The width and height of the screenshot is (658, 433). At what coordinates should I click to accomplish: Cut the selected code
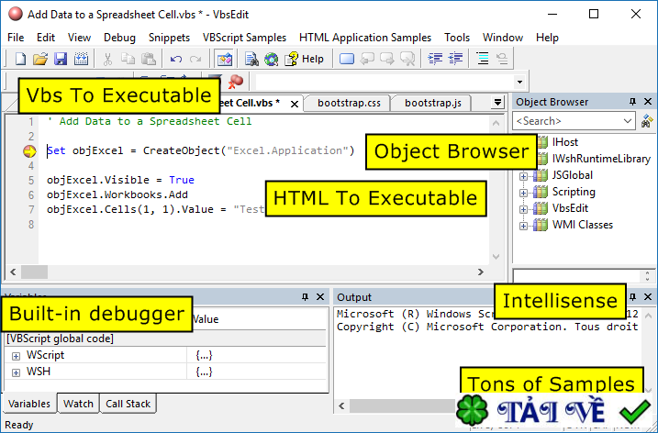coord(108,59)
